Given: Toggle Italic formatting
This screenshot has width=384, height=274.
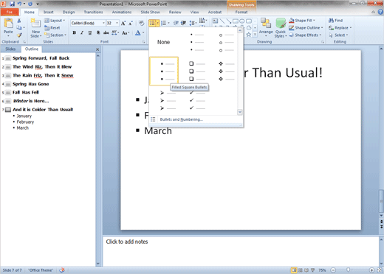Looking at the screenshot, I should pos(82,32).
